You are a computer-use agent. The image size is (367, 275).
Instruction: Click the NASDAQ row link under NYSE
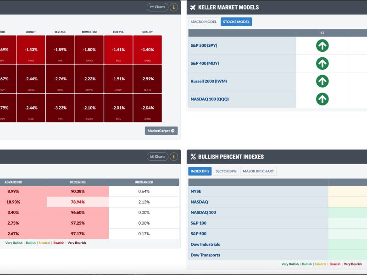[x=200, y=202]
